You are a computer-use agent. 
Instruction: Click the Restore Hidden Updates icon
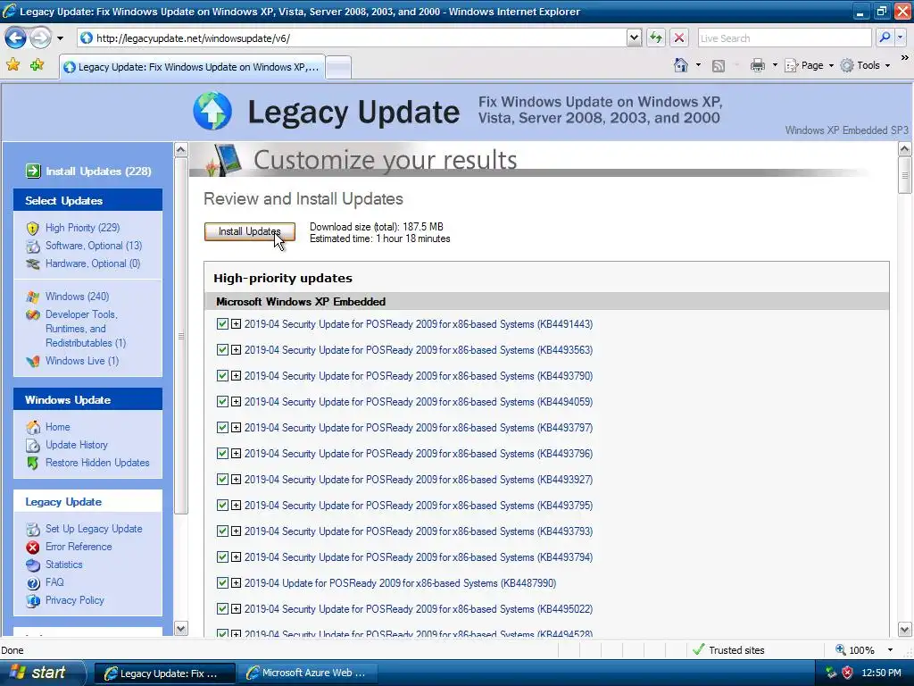click(33, 464)
